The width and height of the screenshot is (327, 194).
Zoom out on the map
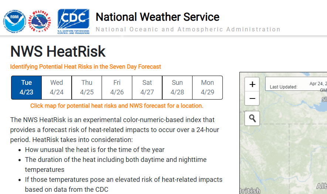click(252, 98)
